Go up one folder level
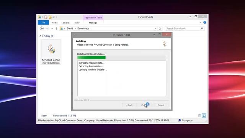Image resolution: width=245 pixels, height=138 pixels. 56,28
